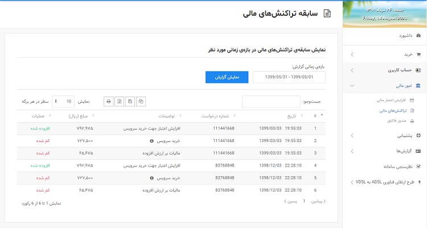The height and width of the screenshot is (229, 427).
Task: Click کم شده status in row 3
Action: tap(43, 153)
